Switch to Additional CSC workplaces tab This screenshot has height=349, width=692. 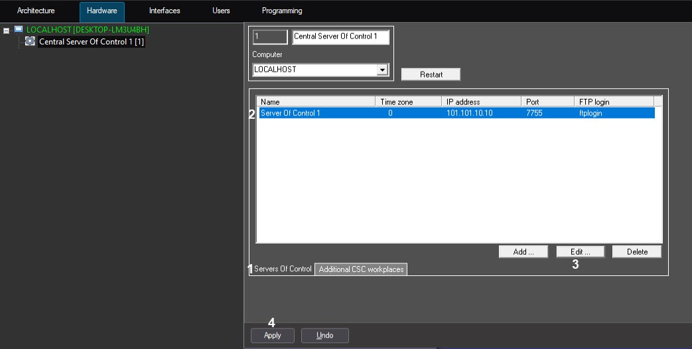(x=361, y=269)
